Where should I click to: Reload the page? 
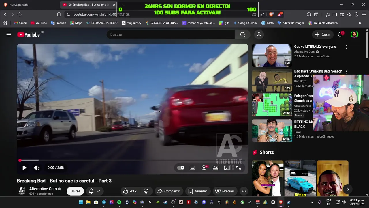(20, 14)
